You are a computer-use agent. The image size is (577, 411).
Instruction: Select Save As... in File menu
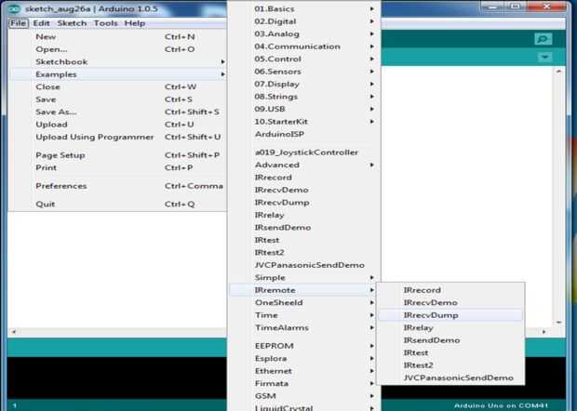(118, 112)
